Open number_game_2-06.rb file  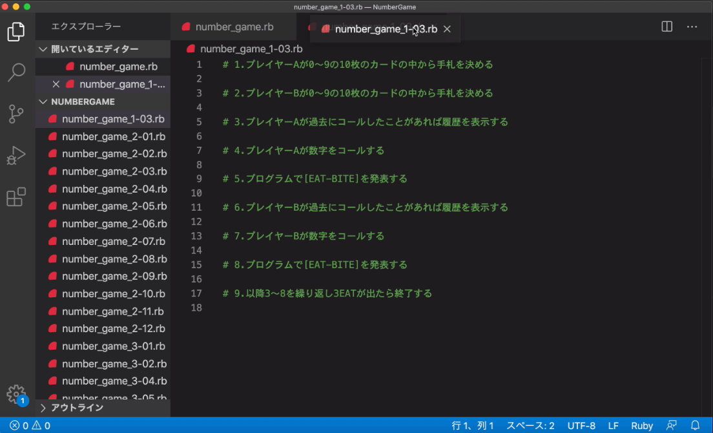pyautogui.click(x=103, y=224)
